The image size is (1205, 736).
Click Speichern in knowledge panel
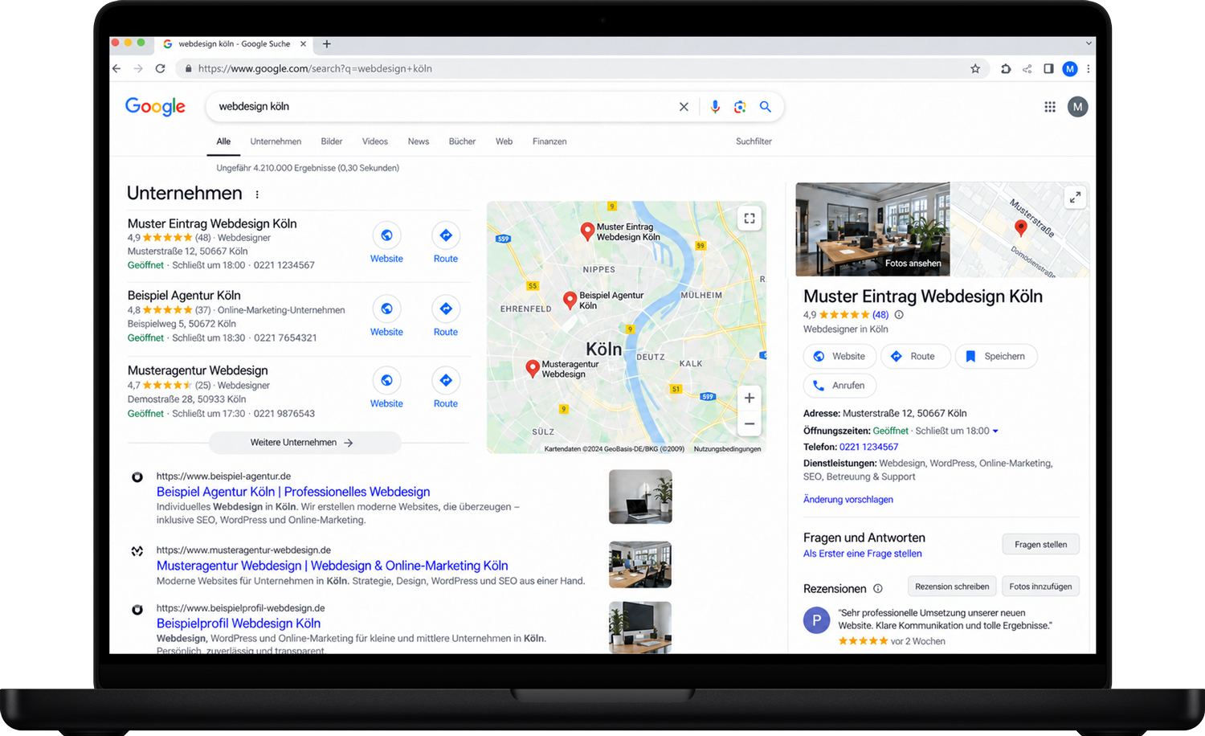[996, 356]
